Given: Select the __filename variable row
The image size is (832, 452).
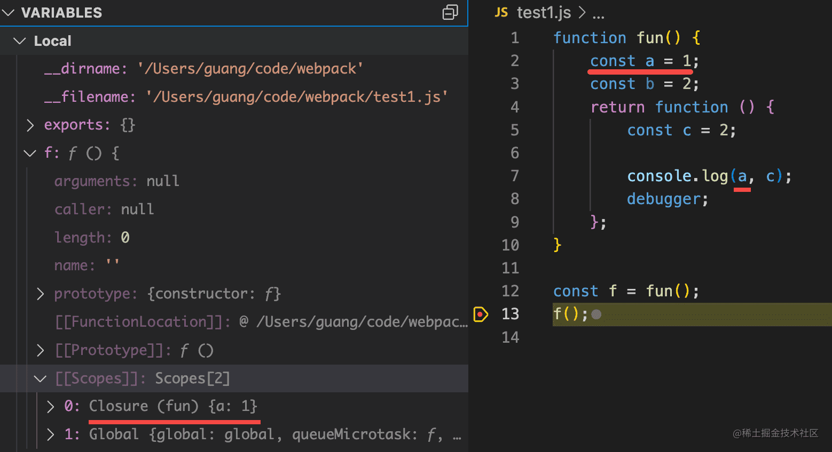Looking at the screenshot, I should [x=246, y=97].
